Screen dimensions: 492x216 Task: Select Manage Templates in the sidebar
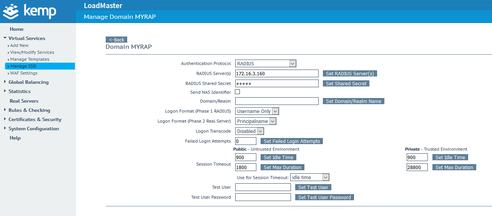point(30,59)
